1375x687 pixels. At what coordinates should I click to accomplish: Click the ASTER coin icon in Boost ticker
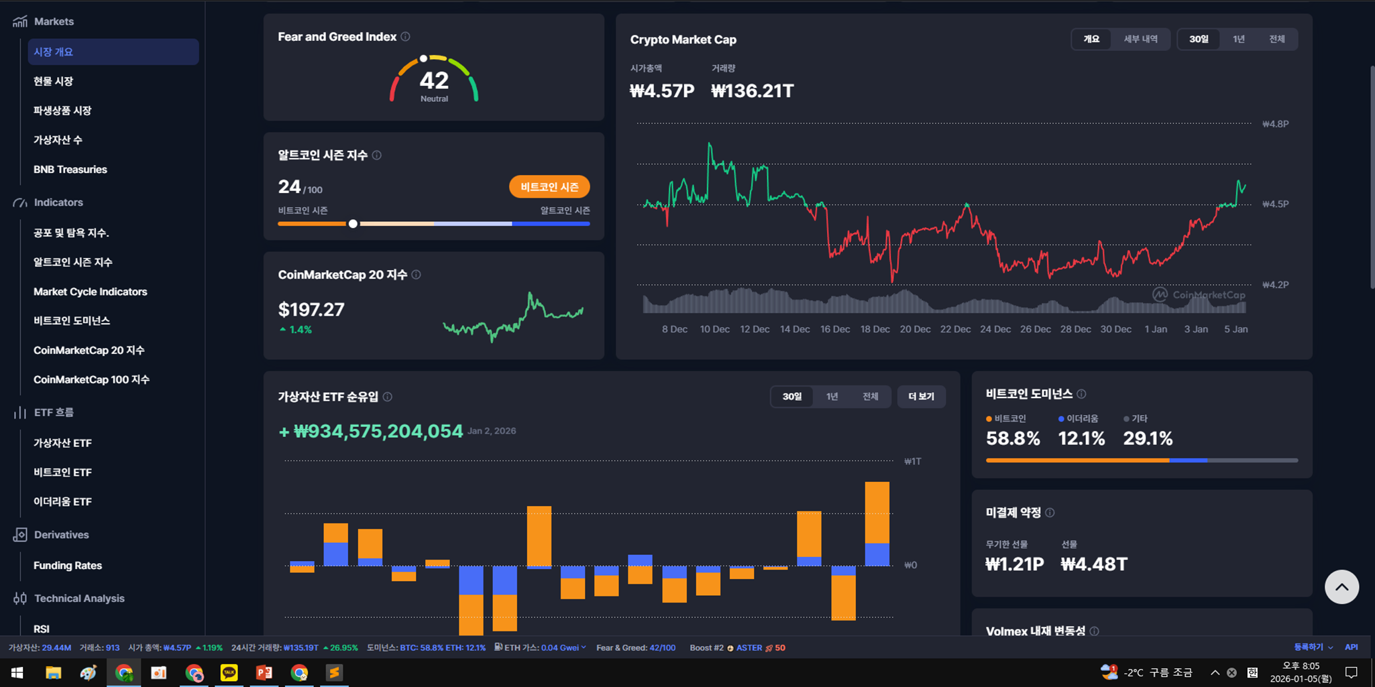[730, 648]
